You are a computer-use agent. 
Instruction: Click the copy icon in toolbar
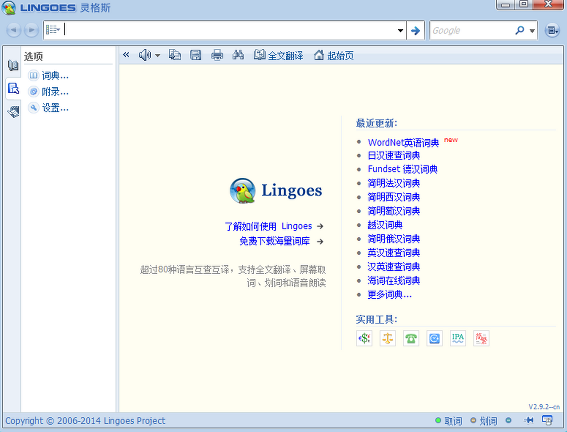coord(175,55)
